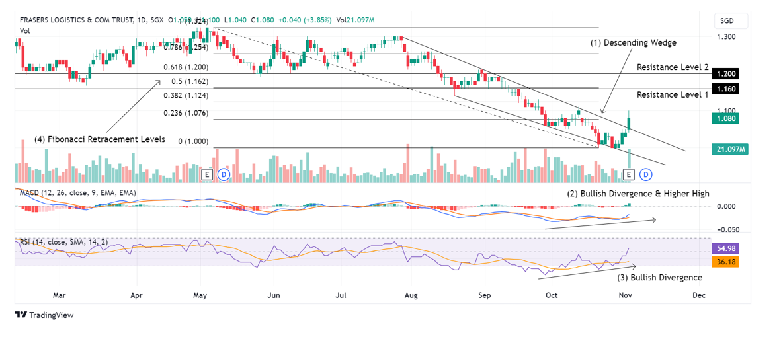Viewport: 781px width, 339px height.
Task: Click the Nov label on time axis
Action: point(626,295)
